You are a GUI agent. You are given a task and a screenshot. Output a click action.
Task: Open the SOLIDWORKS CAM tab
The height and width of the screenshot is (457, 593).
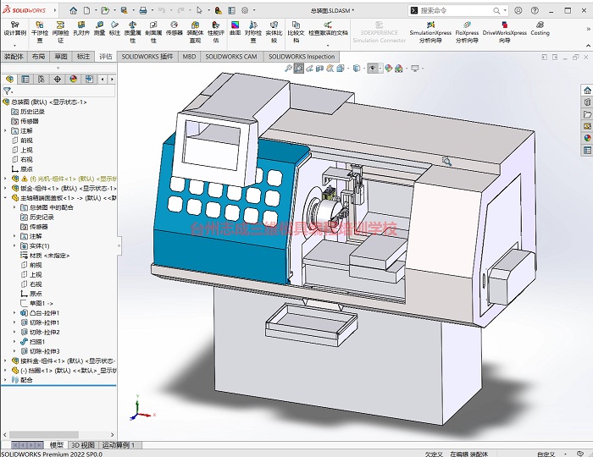(231, 57)
